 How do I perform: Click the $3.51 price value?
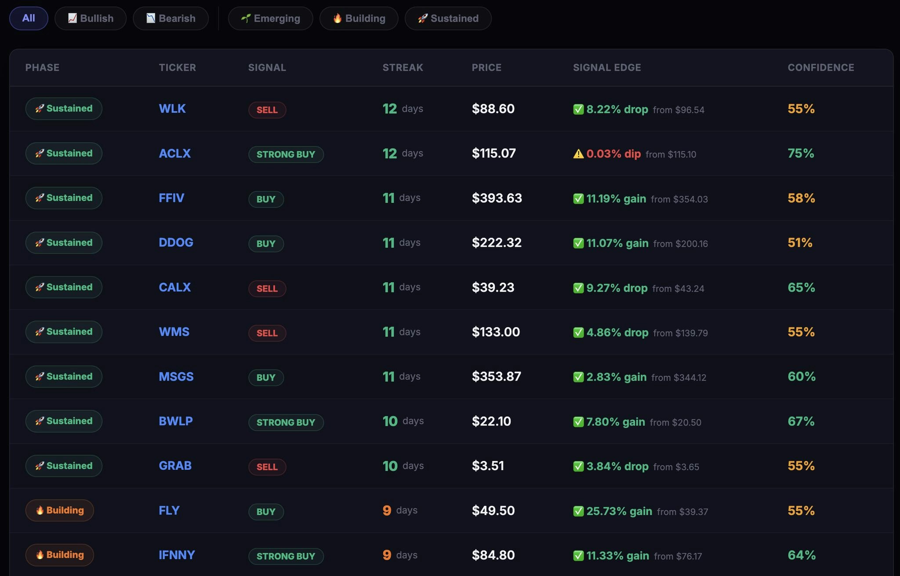tap(488, 466)
